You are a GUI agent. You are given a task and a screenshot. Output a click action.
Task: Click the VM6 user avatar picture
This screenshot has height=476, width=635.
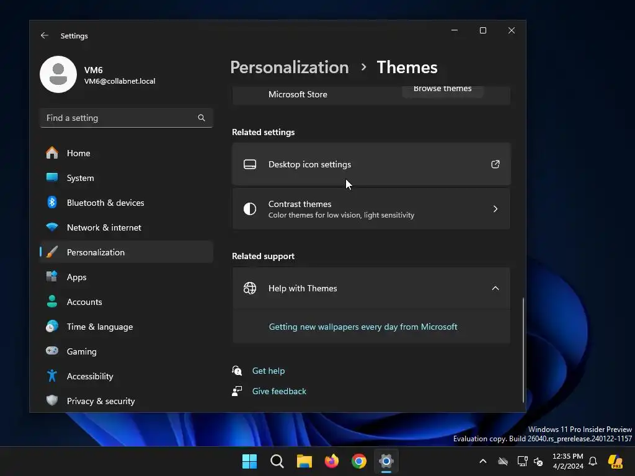58,74
